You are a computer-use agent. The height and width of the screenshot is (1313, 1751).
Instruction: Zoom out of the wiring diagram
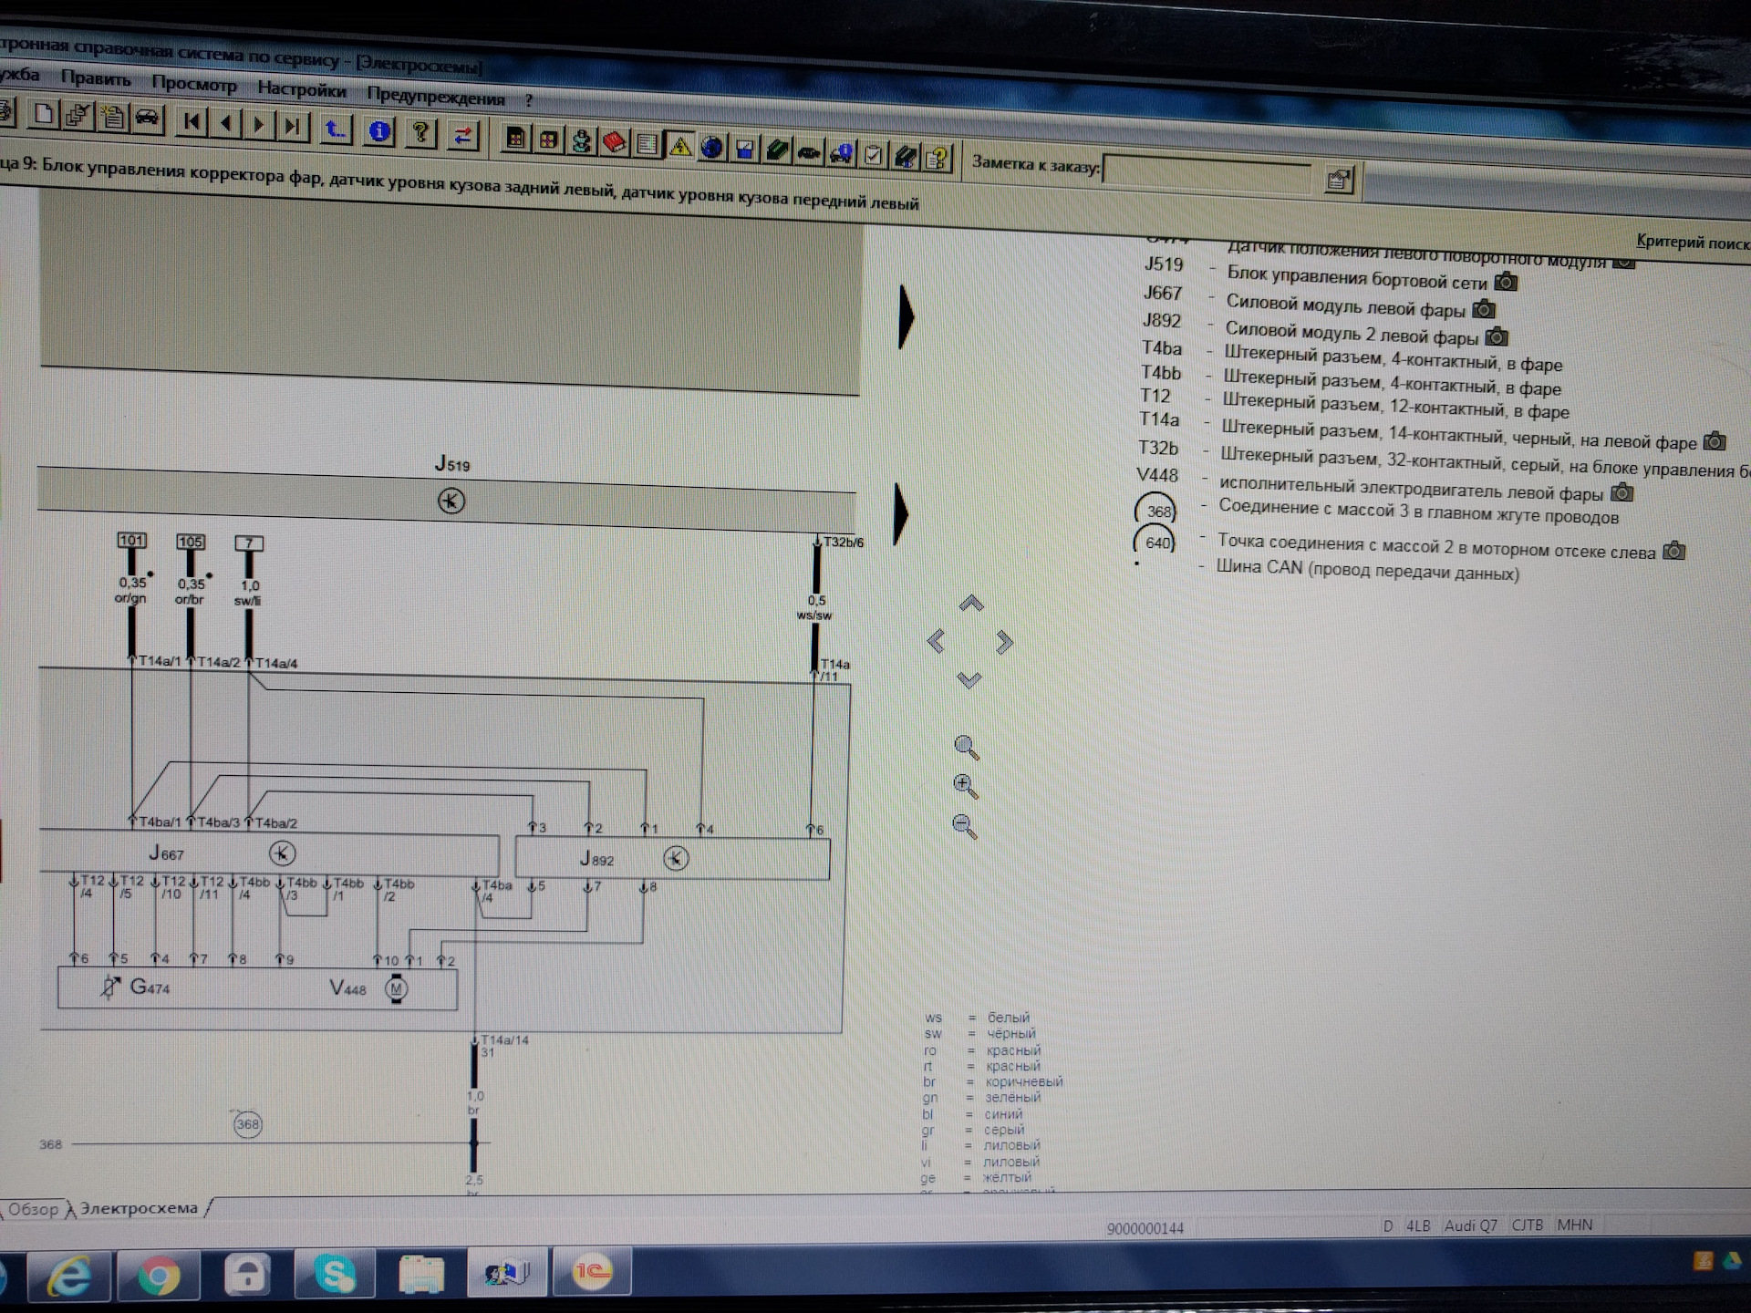pyautogui.click(x=965, y=826)
